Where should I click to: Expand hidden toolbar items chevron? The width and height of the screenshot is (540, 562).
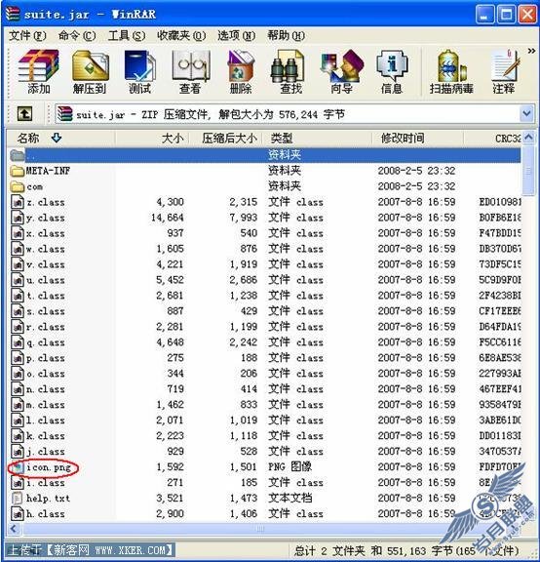tap(531, 52)
